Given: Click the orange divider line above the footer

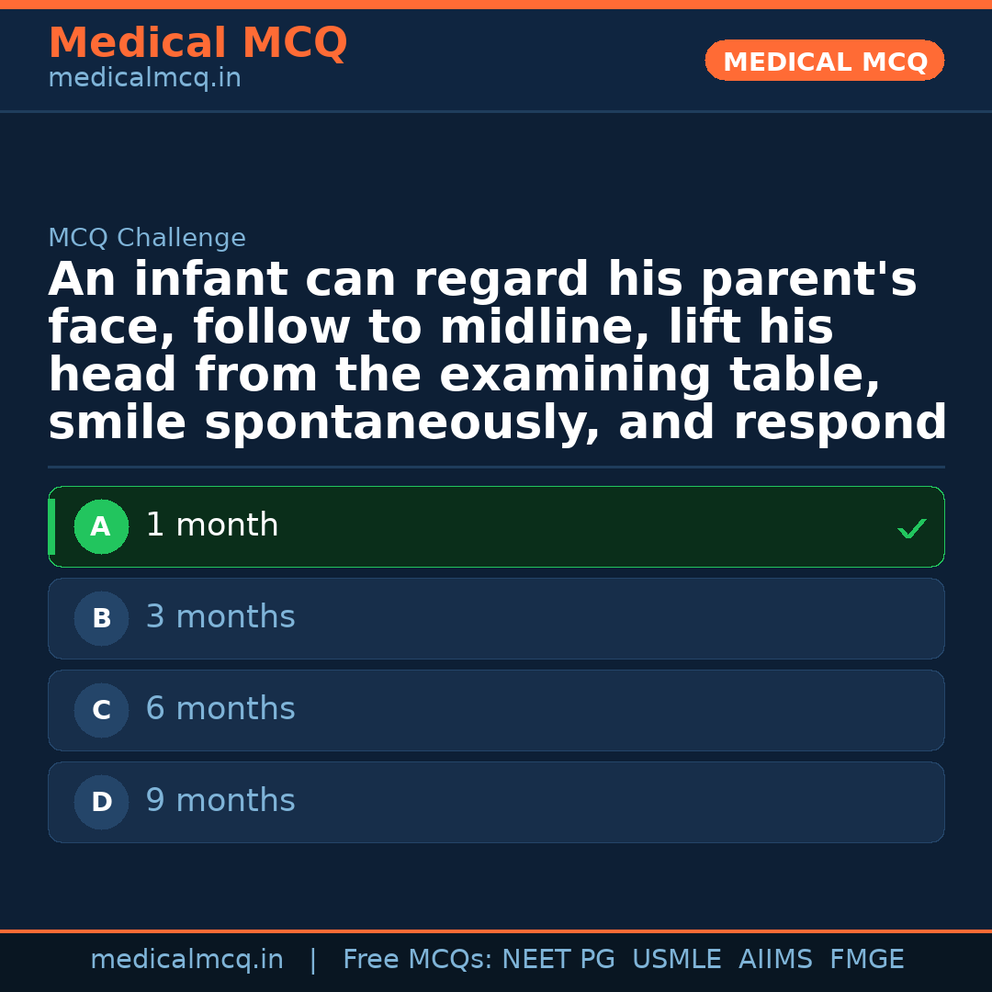Looking at the screenshot, I should click(x=496, y=930).
